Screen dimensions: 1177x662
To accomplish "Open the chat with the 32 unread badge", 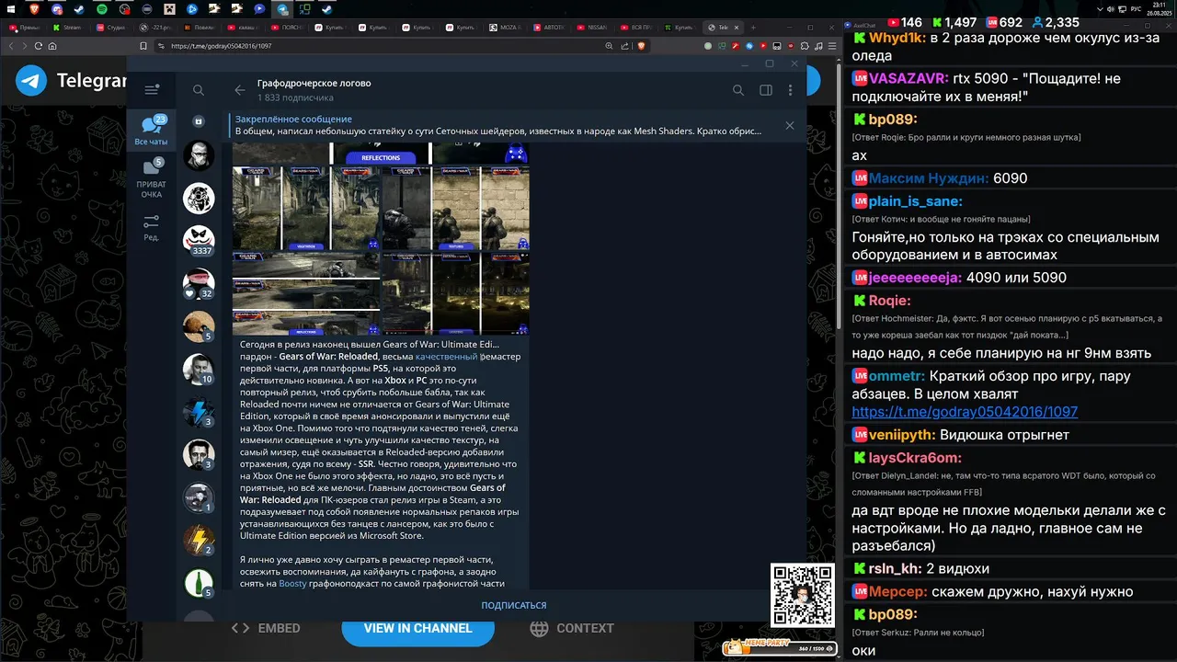I will [199, 284].
